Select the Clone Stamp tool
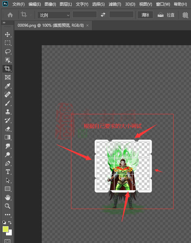 click(8, 112)
